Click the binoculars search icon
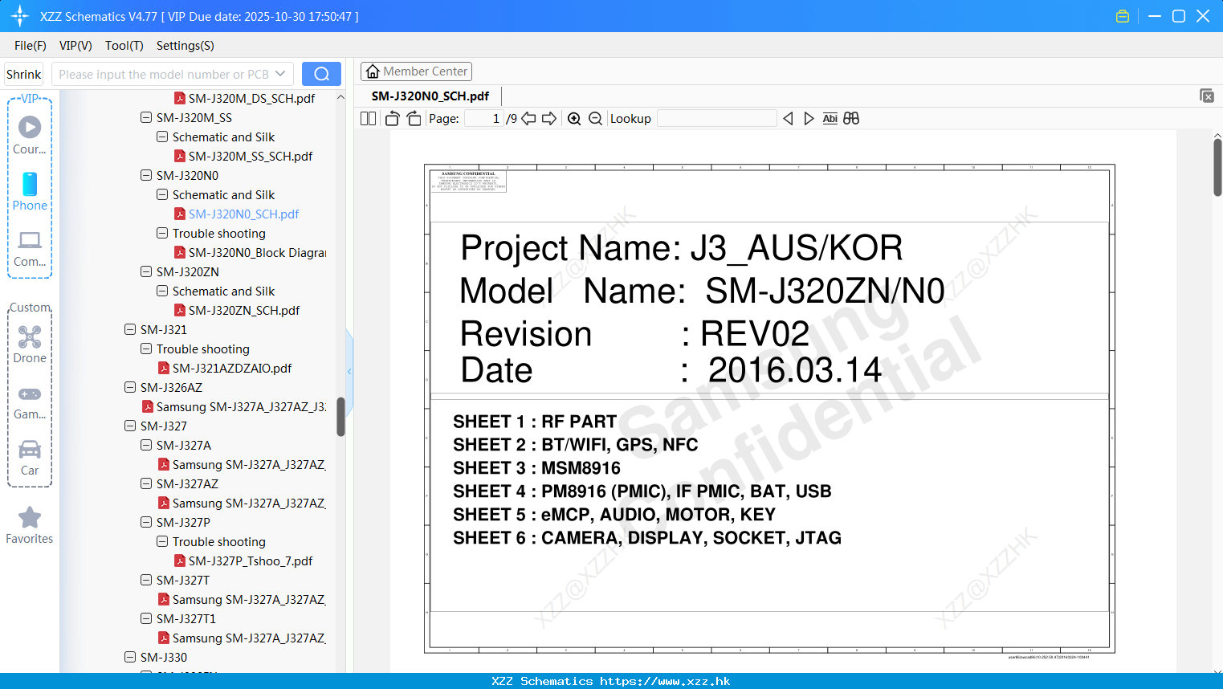 click(x=851, y=118)
